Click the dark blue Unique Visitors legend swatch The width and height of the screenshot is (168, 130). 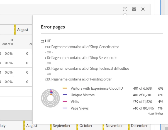tap(65, 95)
